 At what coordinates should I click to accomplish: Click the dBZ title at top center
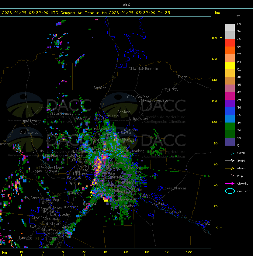coord(126,4)
